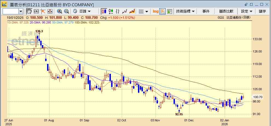Viewport: 271px width, 126px height.
Task: Click the 20-SMA: 96.295 legend label
Action: click(x=40, y=22)
